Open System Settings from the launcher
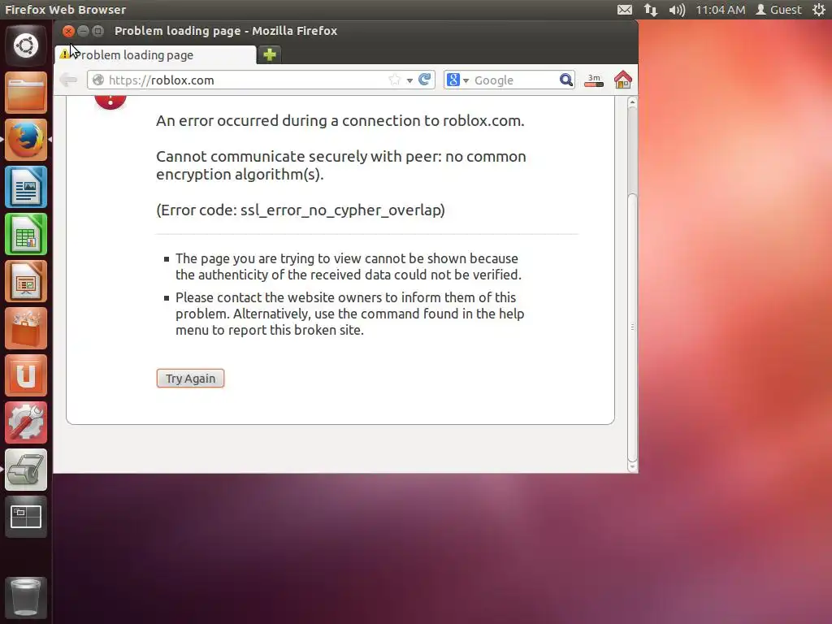 point(26,422)
